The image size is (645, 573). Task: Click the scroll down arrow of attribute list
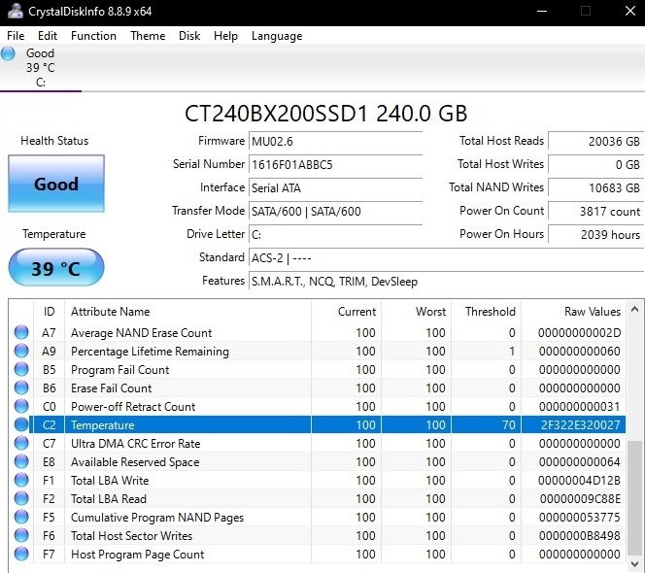coord(634,564)
